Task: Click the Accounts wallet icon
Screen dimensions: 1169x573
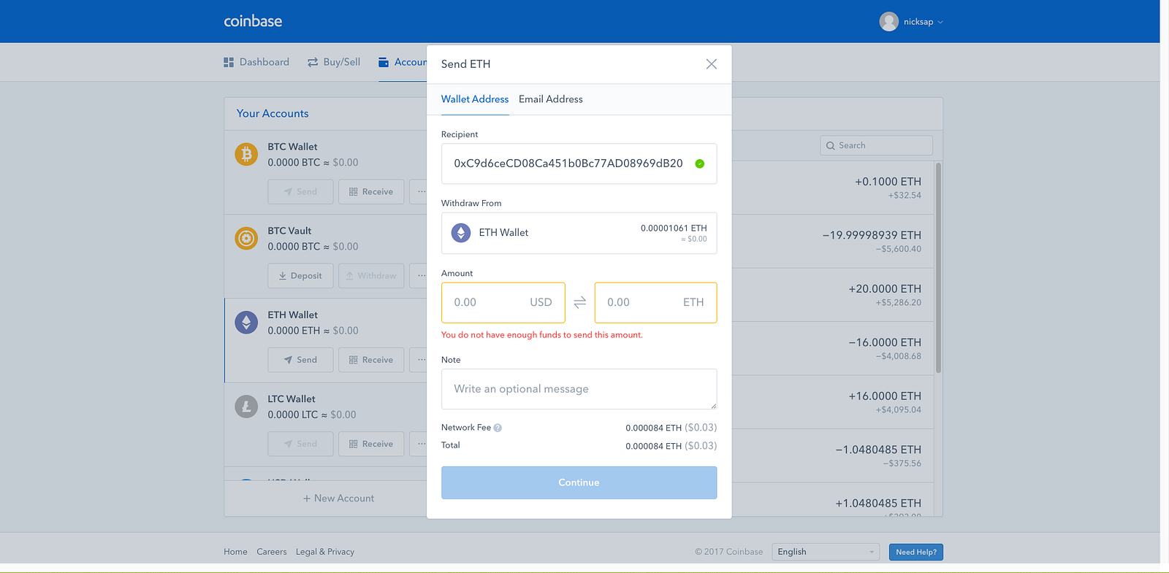Action: [x=384, y=62]
